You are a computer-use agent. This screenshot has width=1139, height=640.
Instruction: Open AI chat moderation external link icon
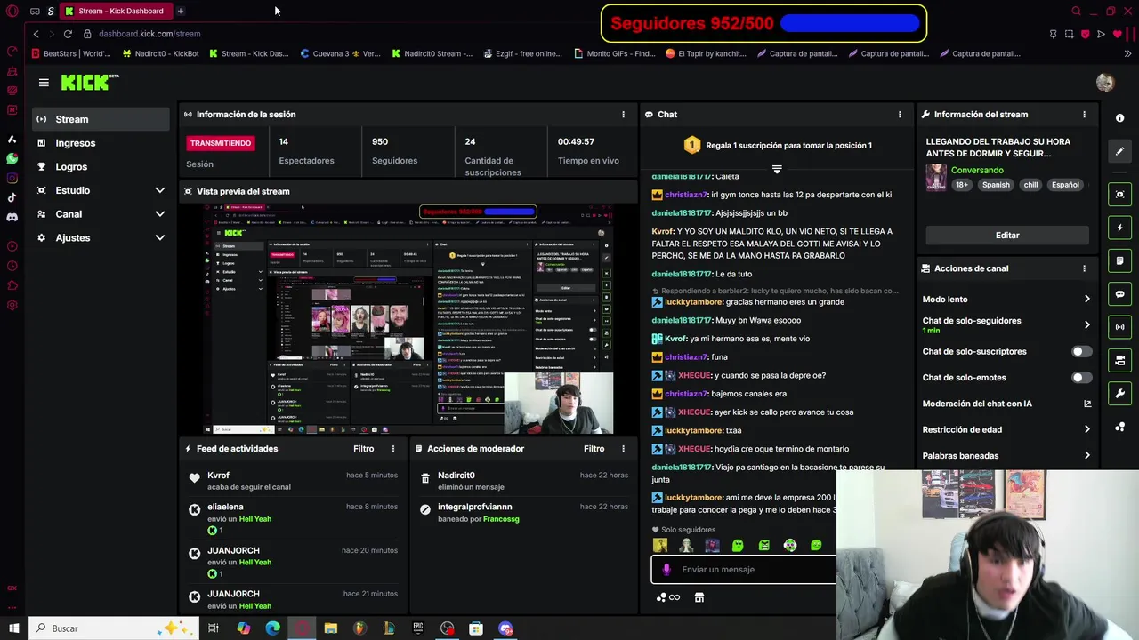(1087, 404)
